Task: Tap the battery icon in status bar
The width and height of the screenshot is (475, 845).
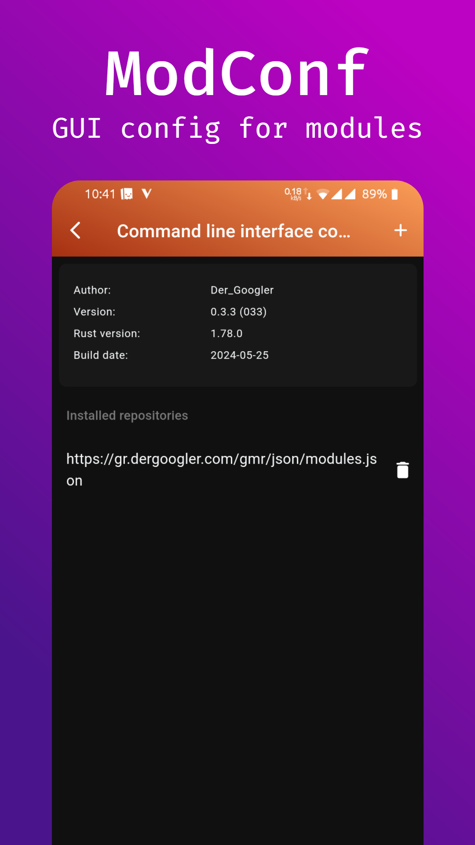Action: (395, 194)
